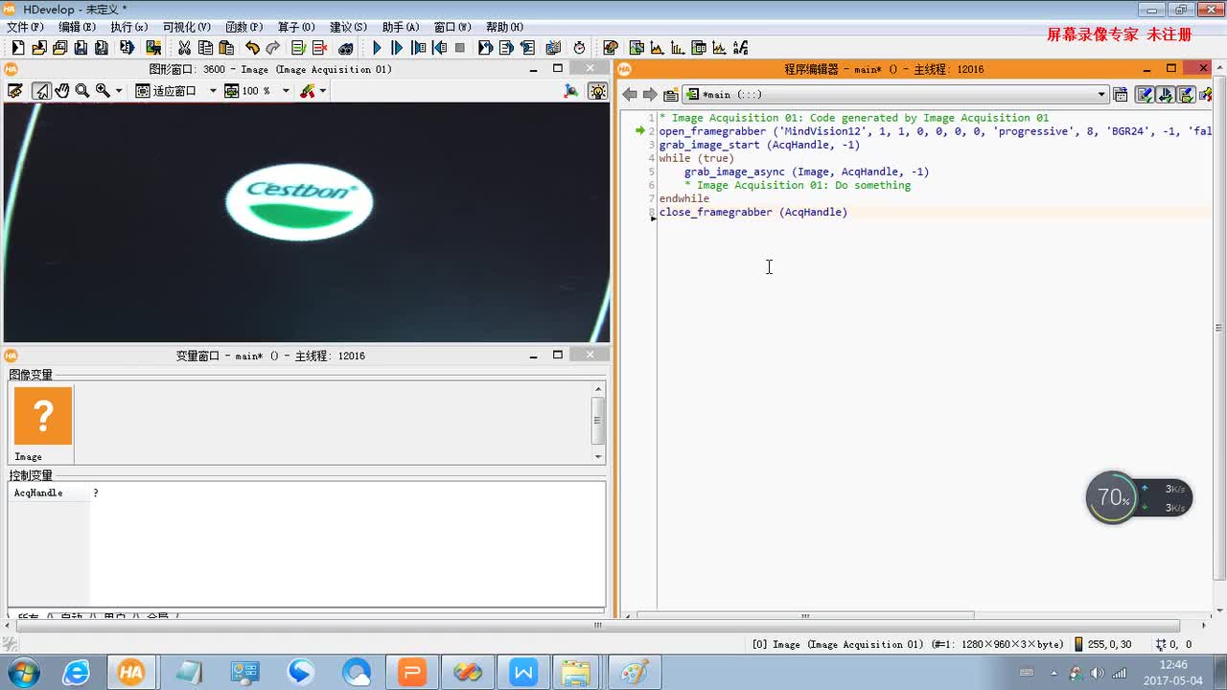Screen dimensions: 1227x690
Task: Open the 助手(A) menu
Action: 400,28
